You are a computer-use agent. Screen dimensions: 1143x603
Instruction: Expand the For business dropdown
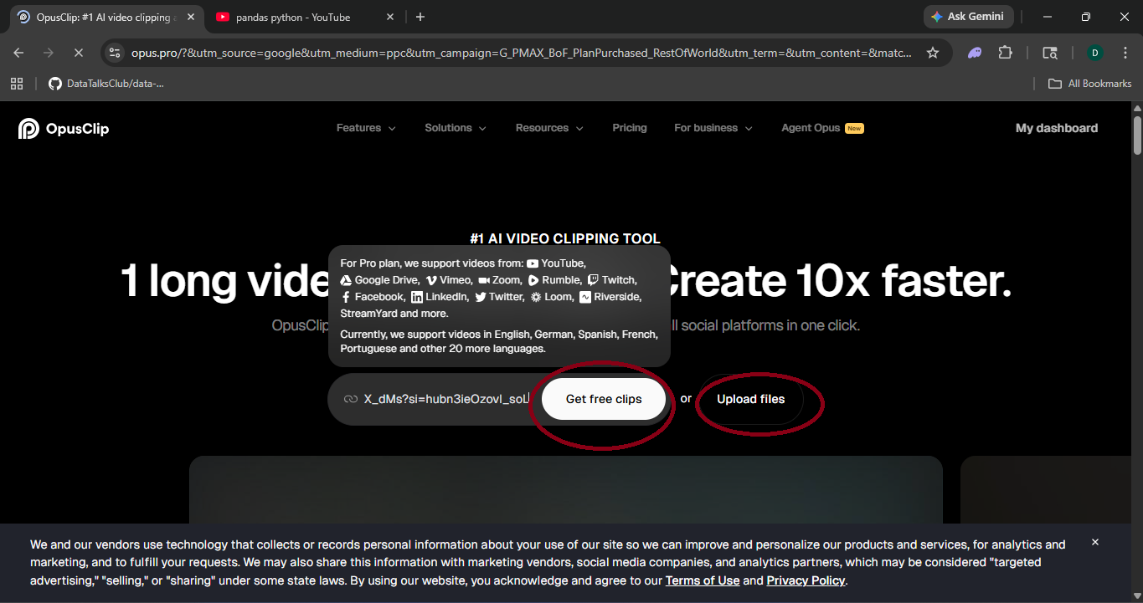(713, 128)
